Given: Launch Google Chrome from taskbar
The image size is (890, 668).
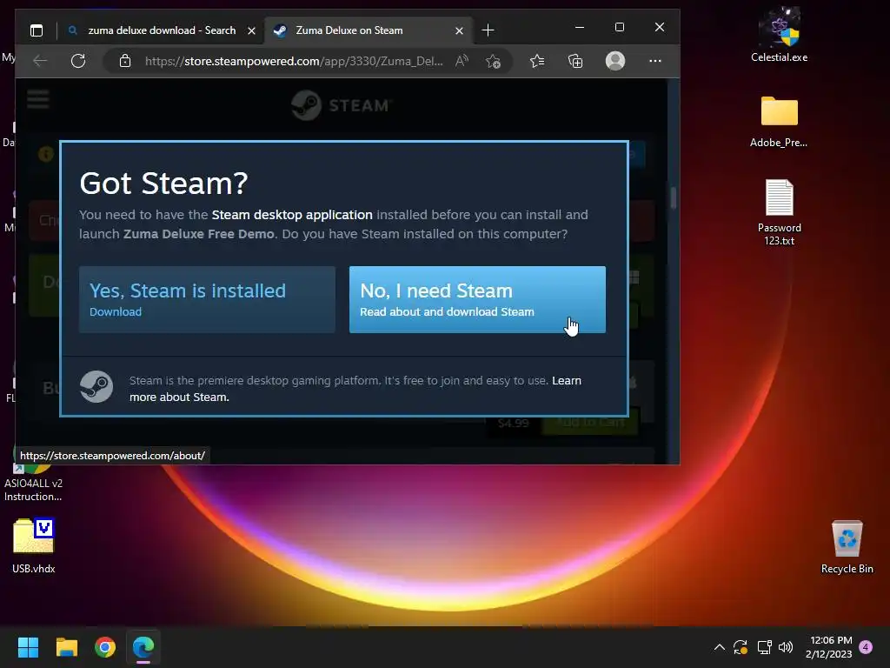Looking at the screenshot, I should pos(105,647).
